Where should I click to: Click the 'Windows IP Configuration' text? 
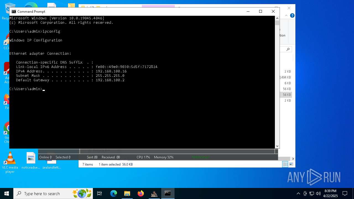coord(36,40)
